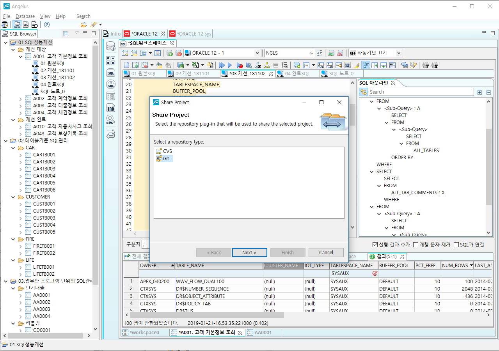Enable the 개행 문자 제거 checkbox

[415, 245]
